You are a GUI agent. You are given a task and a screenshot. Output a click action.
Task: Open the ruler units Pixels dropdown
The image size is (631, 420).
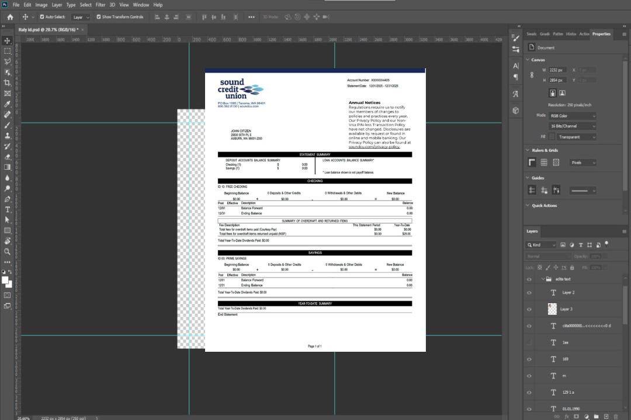pos(583,163)
